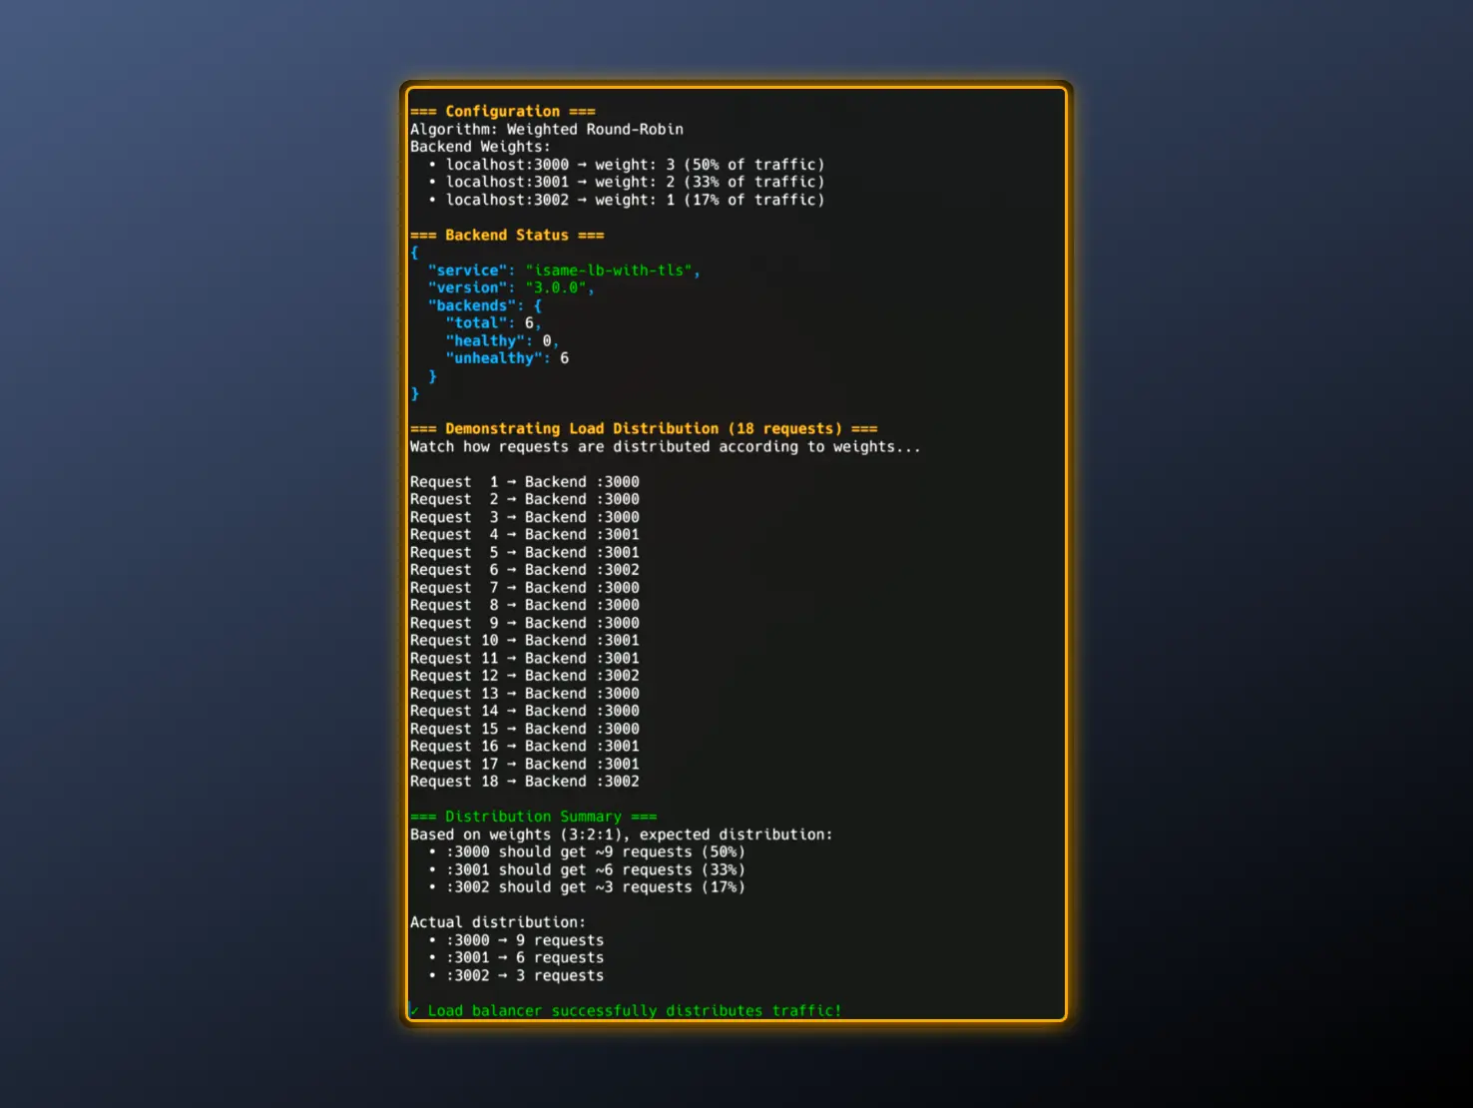Click the Request 12 log line
Viewport: 1473px width, 1108px height.
coord(524,676)
